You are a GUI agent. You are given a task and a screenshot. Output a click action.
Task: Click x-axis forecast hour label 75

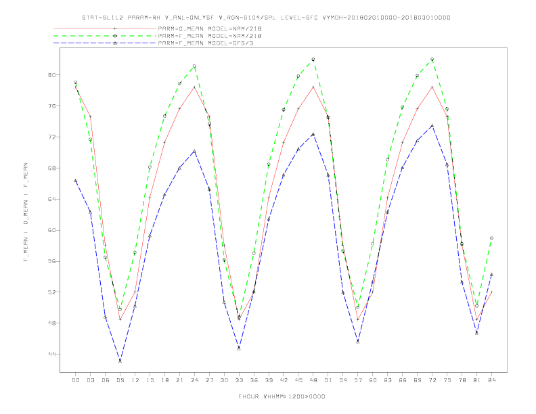pyautogui.click(x=447, y=380)
